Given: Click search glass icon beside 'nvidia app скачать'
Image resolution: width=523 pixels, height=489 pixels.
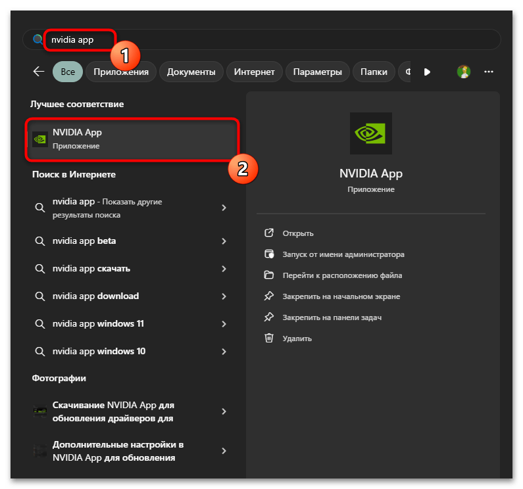Looking at the screenshot, I should [40, 269].
